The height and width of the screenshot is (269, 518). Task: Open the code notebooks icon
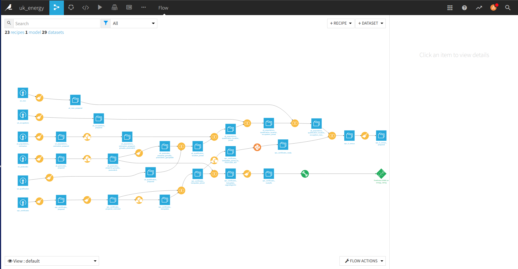pyautogui.click(x=85, y=8)
